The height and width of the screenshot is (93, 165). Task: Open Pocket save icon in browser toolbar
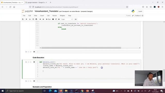pyautogui.click(x=143, y=7)
